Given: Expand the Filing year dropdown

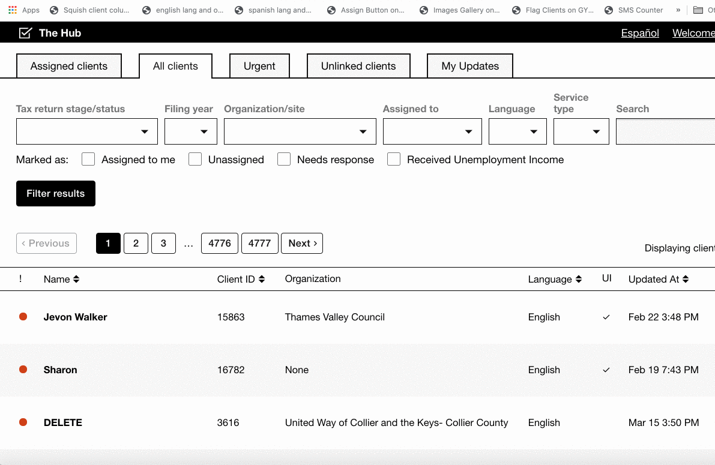Looking at the screenshot, I should (191, 131).
